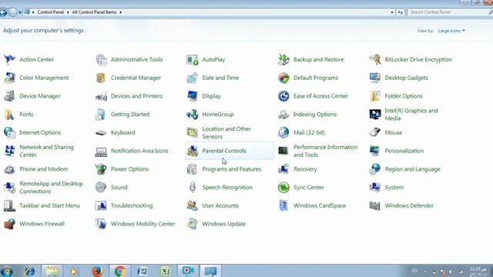Click the Mouse icon
This screenshot has height=277, width=493.
click(x=375, y=132)
